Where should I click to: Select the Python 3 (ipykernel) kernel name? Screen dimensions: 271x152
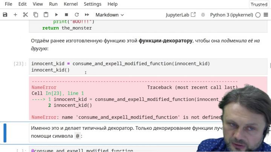tap(231, 15)
